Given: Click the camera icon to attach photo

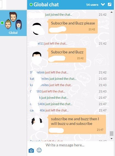Looking at the screenshot, I should pyautogui.click(x=31, y=150).
